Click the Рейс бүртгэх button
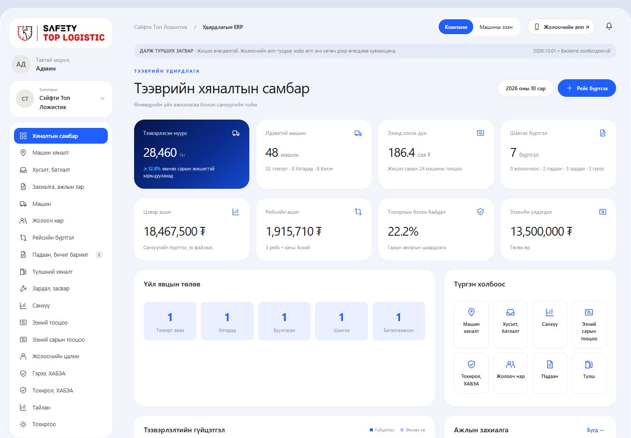Image resolution: width=631 pixels, height=438 pixels. (587, 88)
